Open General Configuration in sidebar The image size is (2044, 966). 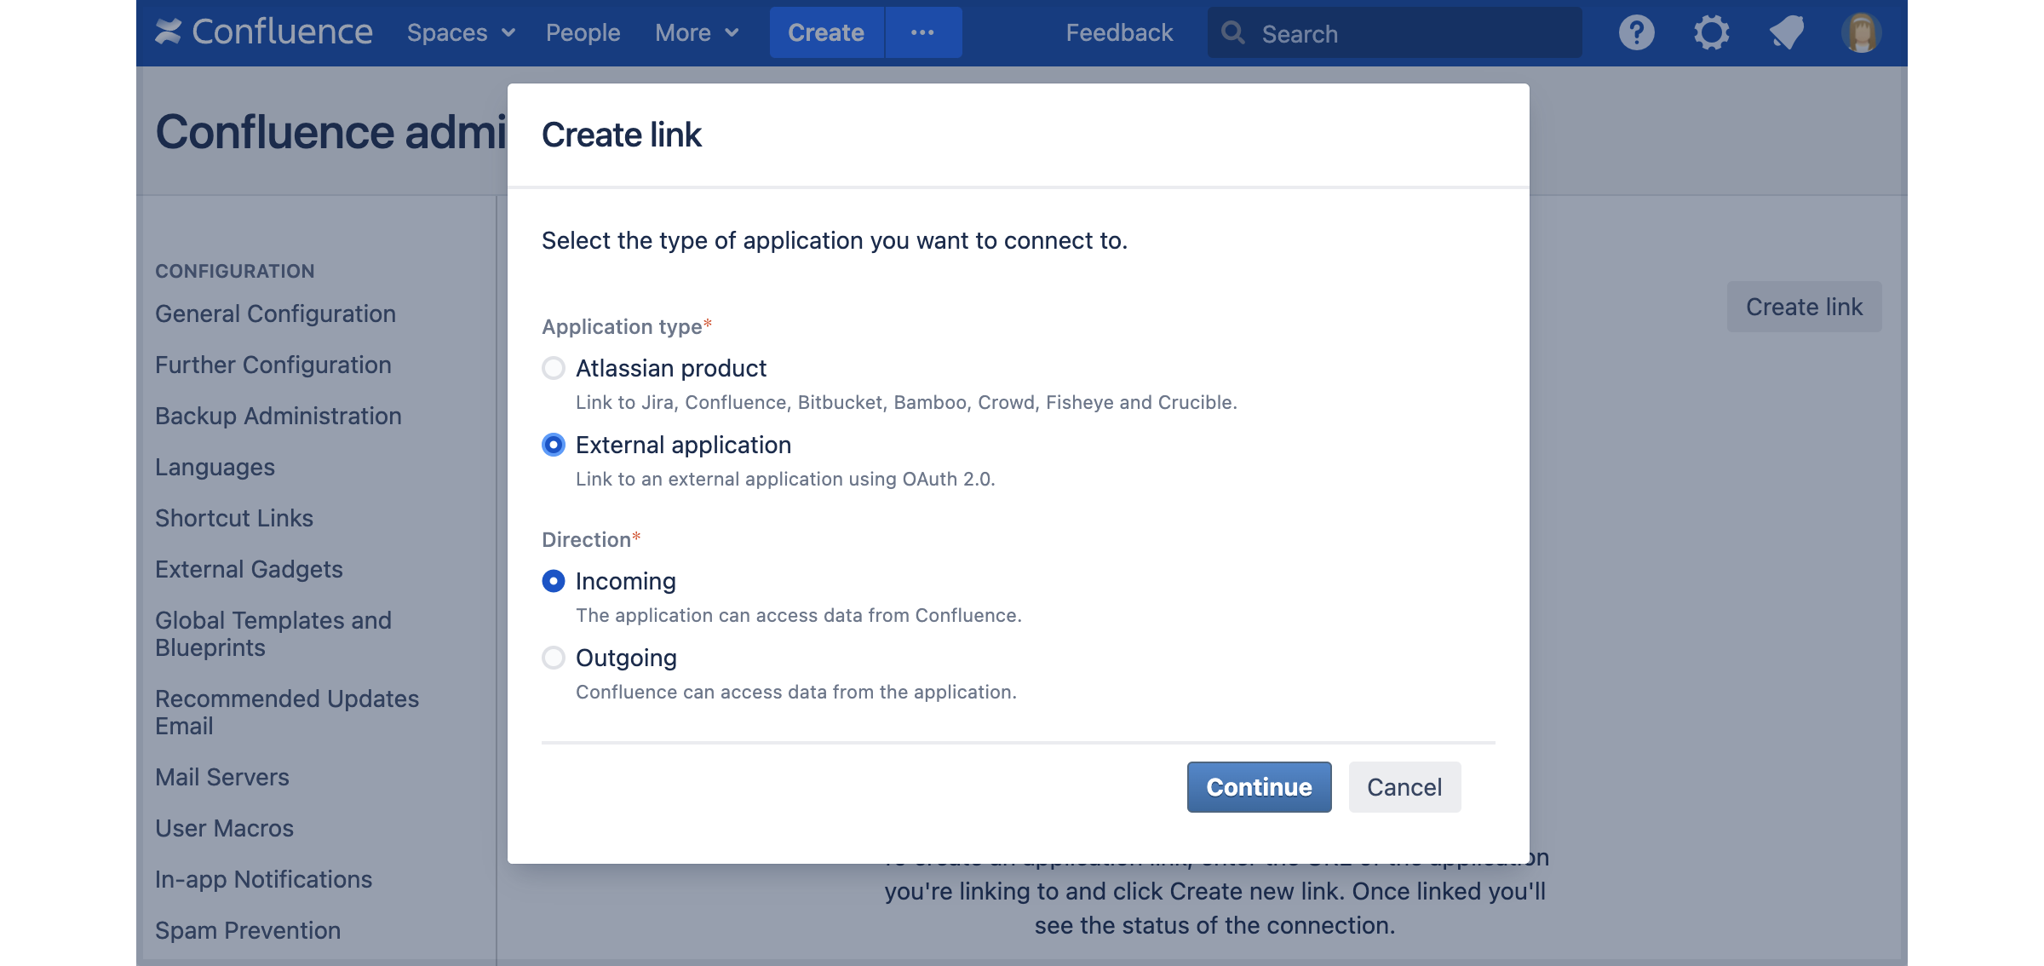click(275, 313)
